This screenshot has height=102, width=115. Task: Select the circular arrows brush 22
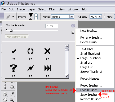coord(30,53)
